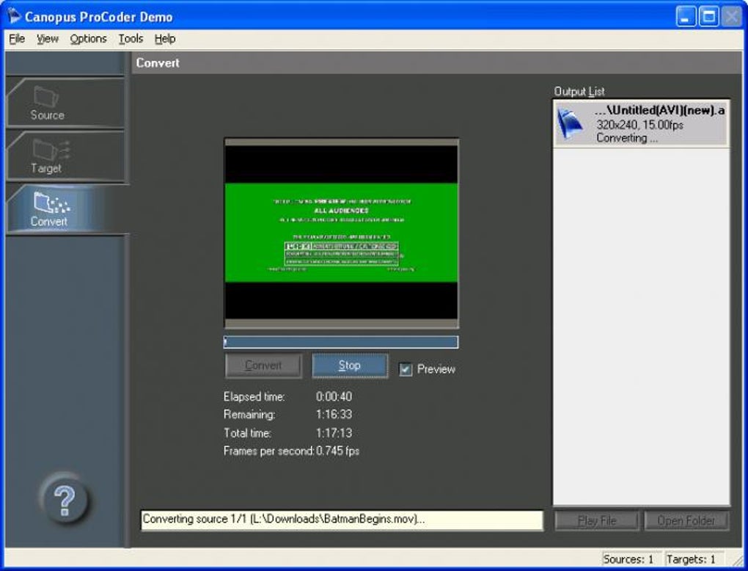Click the Sources: 1 status bar entry

[x=628, y=559]
